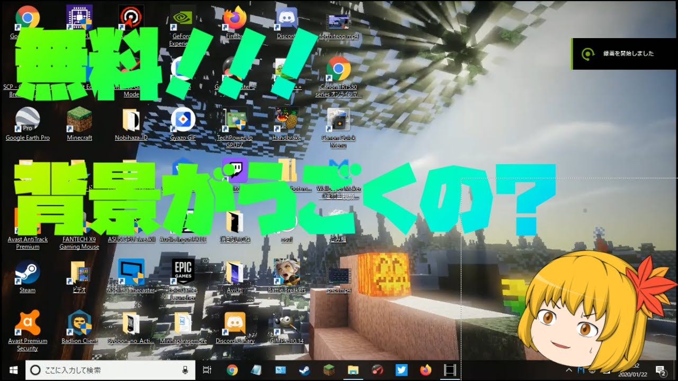Activate the search box microphone
This screenshot has width=678, height=381.
click(185, 370)
